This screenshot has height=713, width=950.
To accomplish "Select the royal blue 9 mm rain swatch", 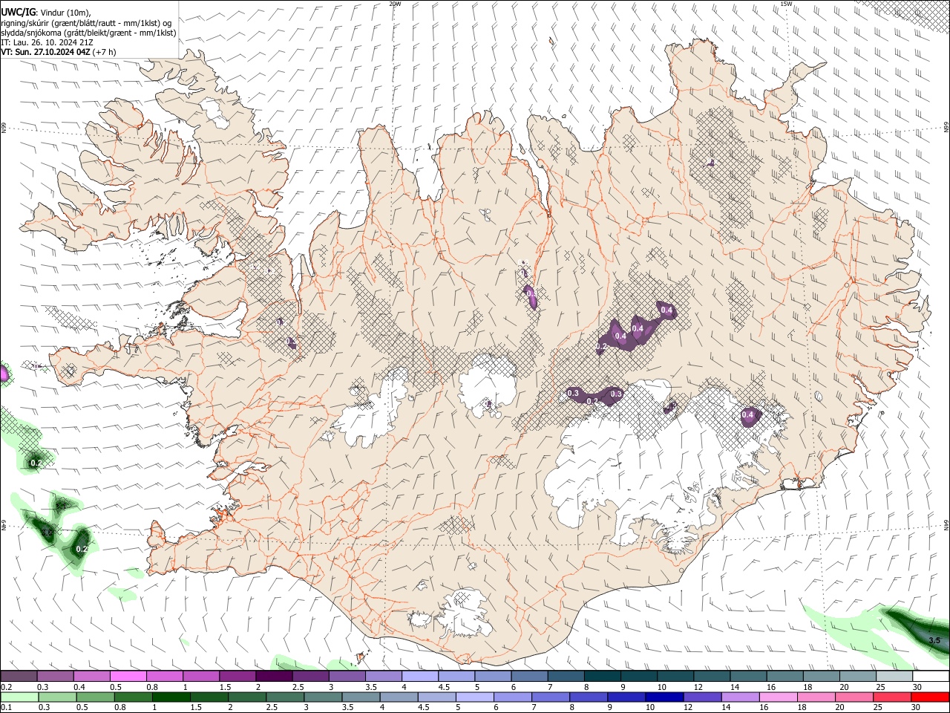I will pos(627,697).
